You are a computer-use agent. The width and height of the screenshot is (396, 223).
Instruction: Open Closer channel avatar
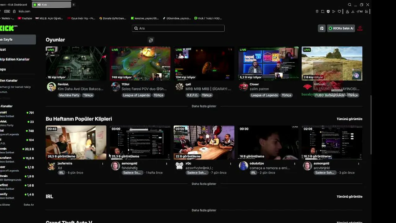tap(243, 87)
